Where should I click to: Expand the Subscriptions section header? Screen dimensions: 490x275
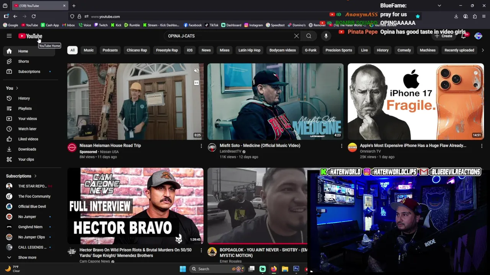(x=21, y=176)
